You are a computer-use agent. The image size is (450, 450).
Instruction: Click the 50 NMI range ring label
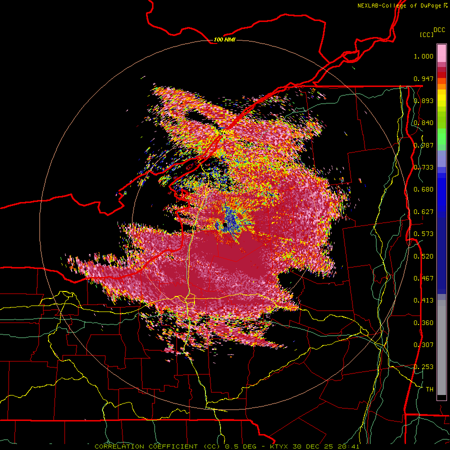coord(225,132)
